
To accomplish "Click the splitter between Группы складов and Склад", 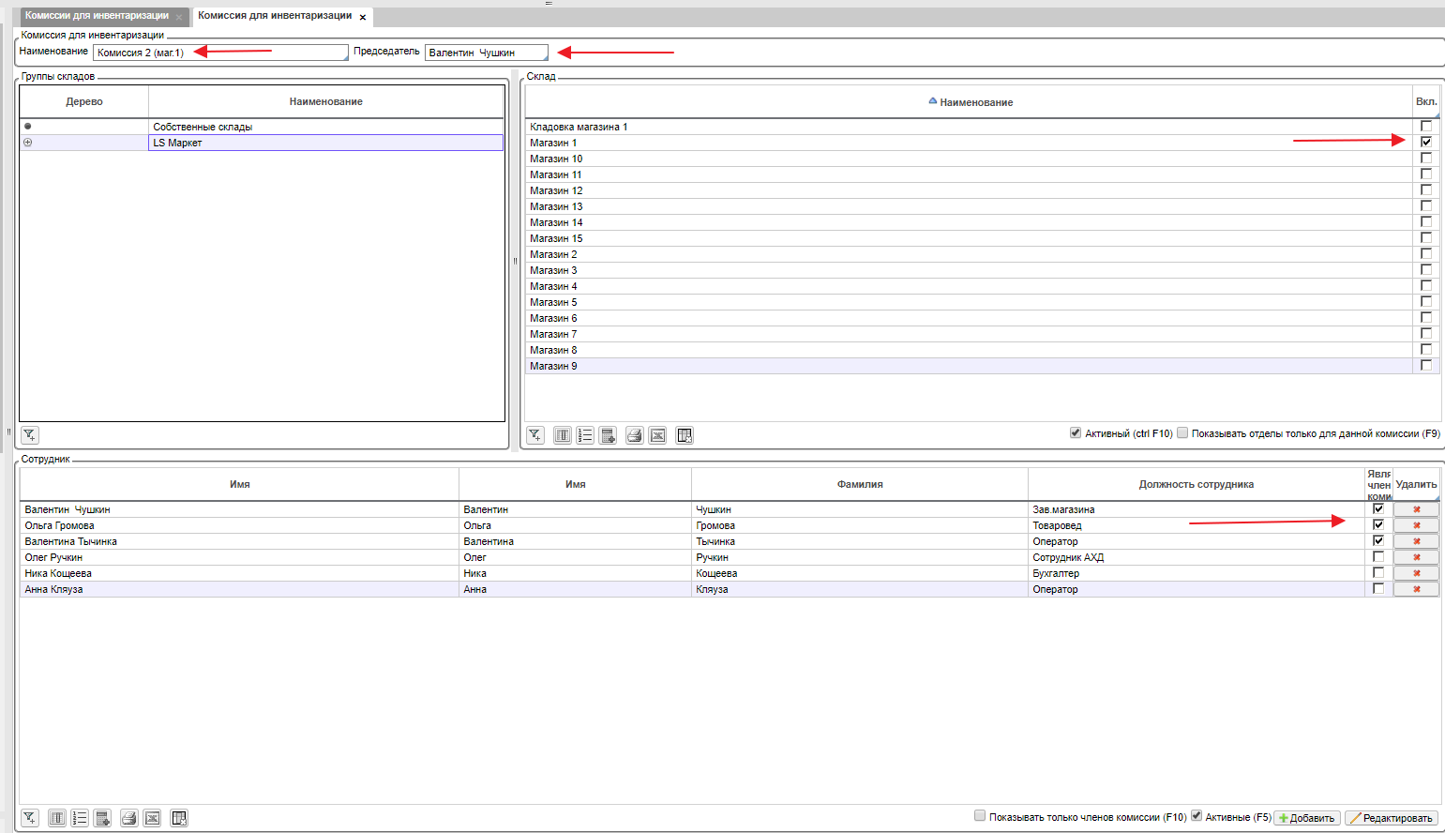I will click(515, 261).
